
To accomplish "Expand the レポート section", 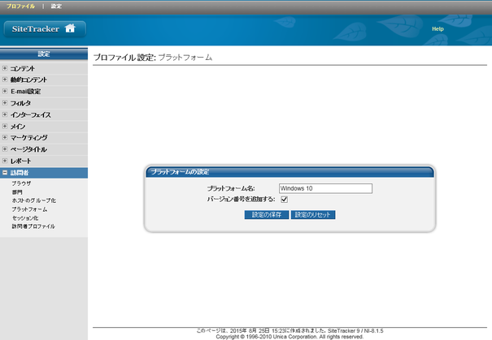I will [x=5, y=161].
